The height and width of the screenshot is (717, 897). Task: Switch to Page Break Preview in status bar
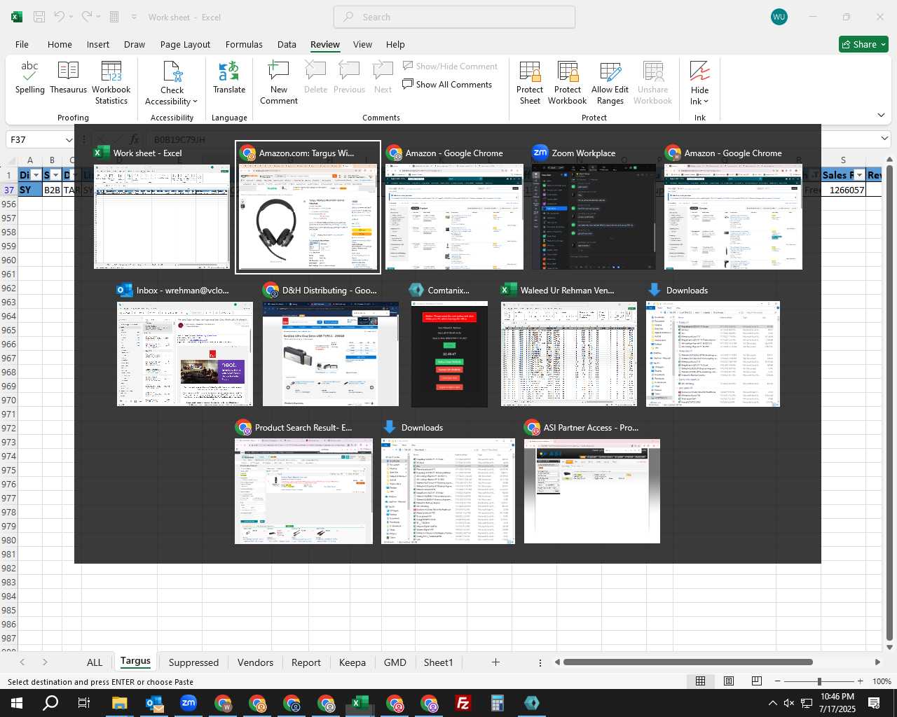757,681
